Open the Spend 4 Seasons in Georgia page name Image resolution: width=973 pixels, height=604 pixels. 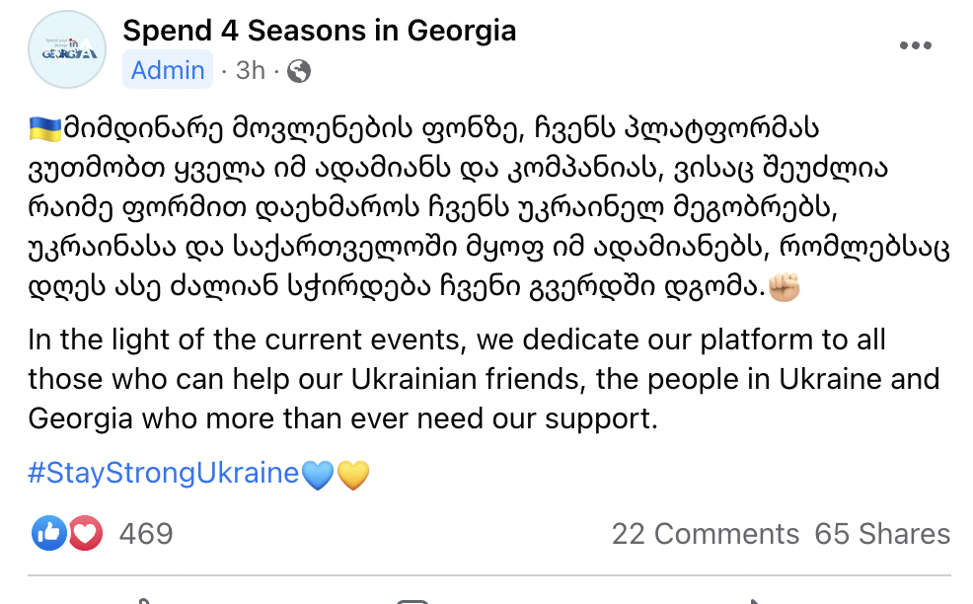point(319,31)
